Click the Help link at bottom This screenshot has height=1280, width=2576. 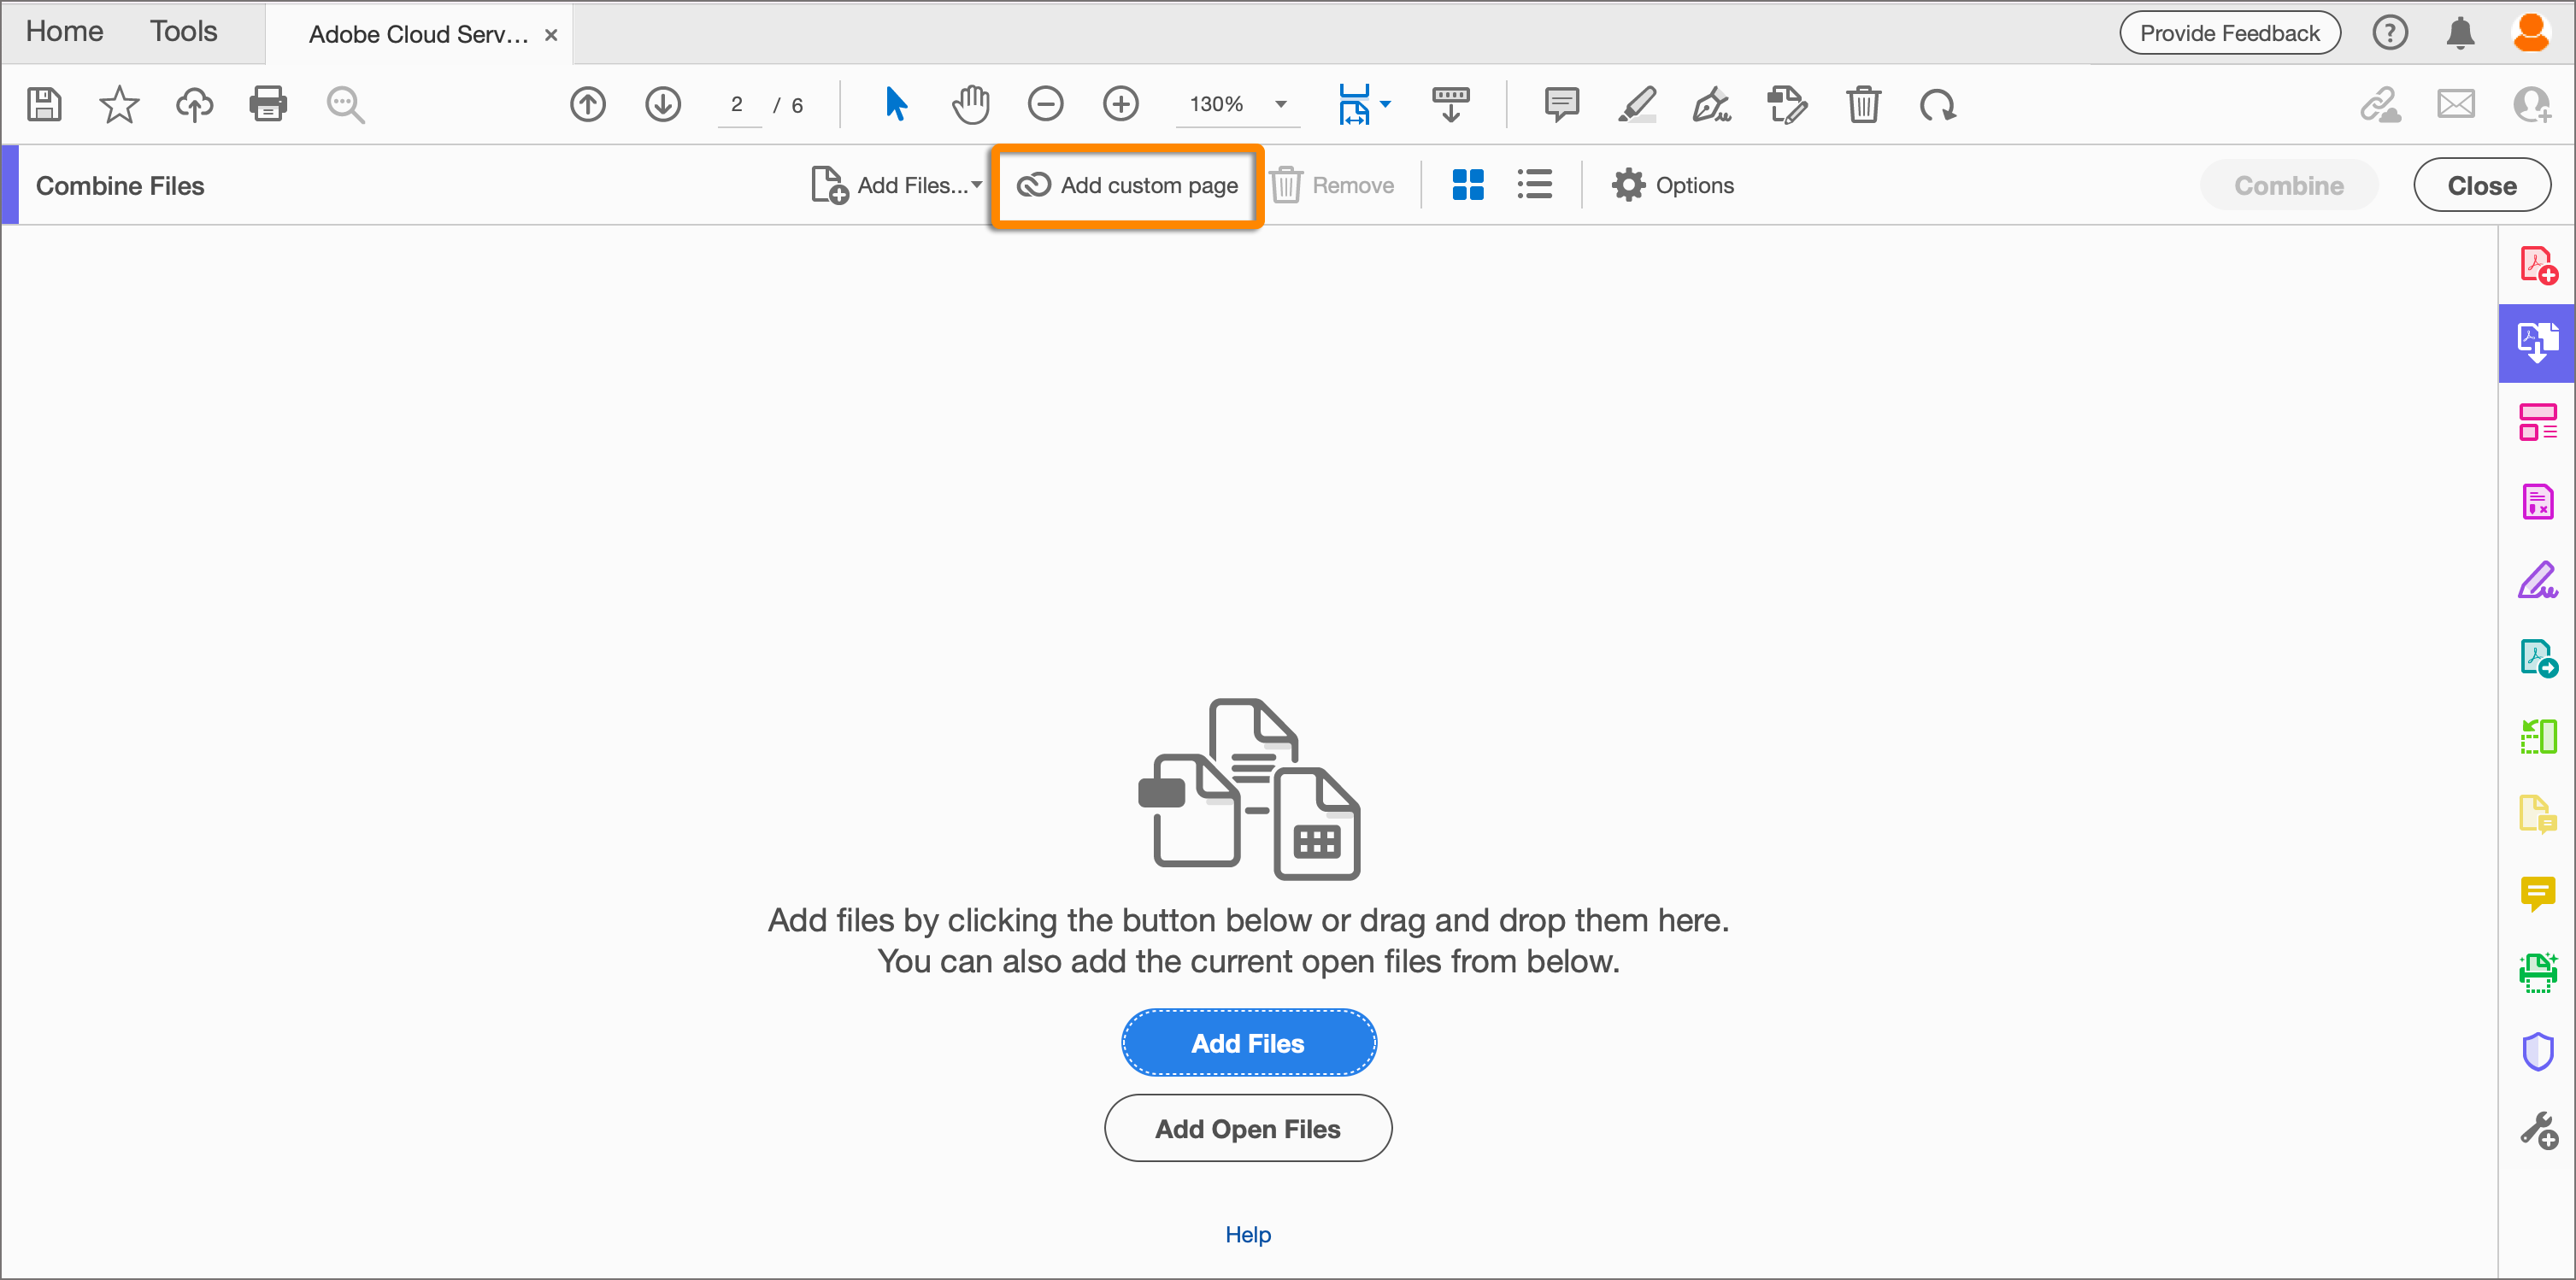pyautogui.click(x=1249, y=1236)
